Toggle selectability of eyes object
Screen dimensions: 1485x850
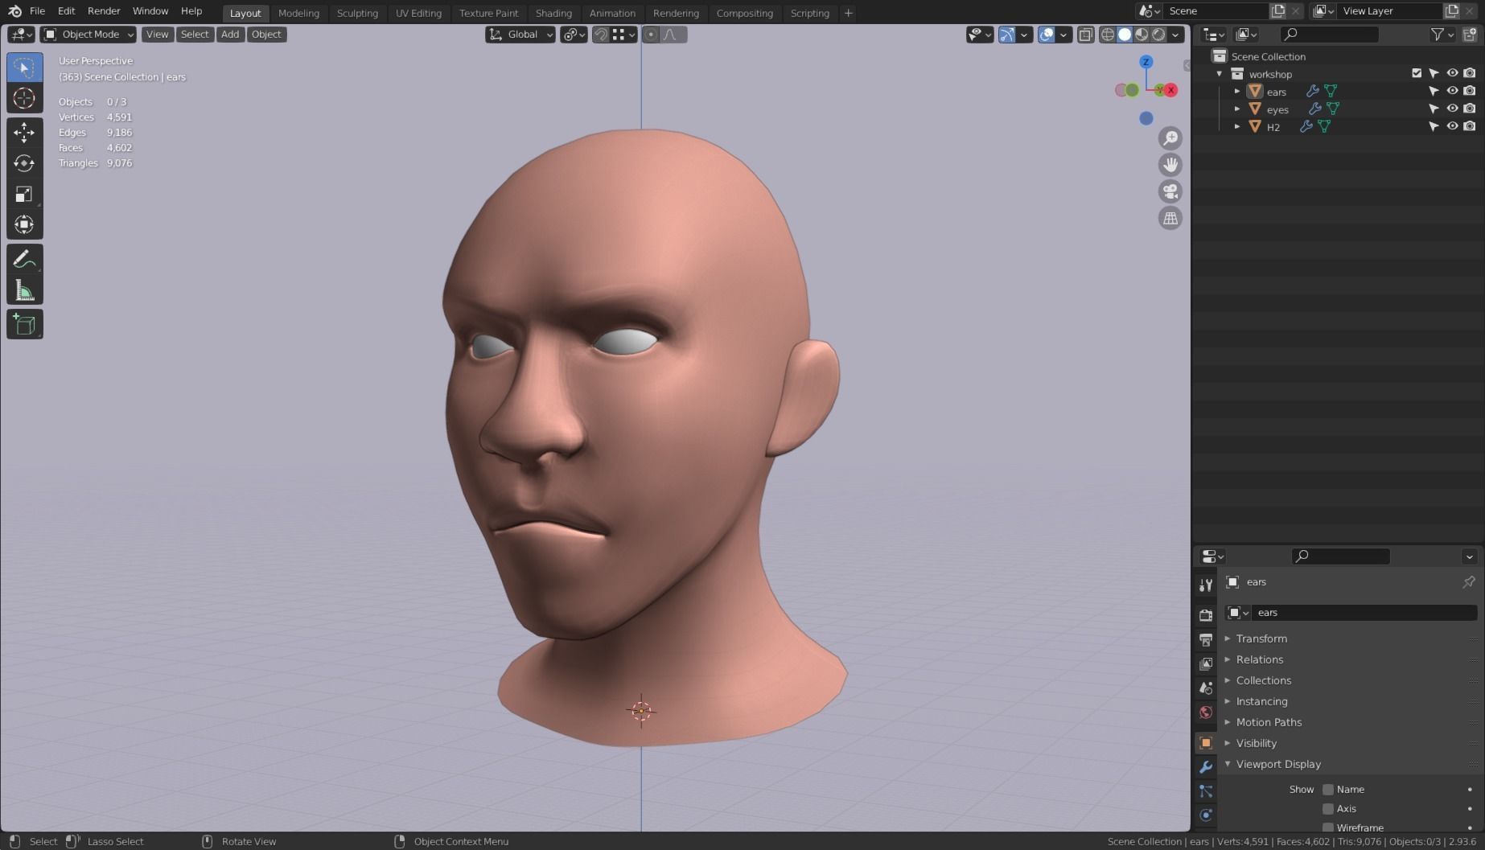[1434, 109]
